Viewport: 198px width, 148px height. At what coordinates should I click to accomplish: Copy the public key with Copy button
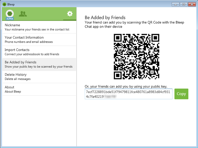181,94
